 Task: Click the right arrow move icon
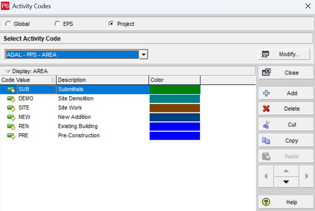tap(306, 176)
